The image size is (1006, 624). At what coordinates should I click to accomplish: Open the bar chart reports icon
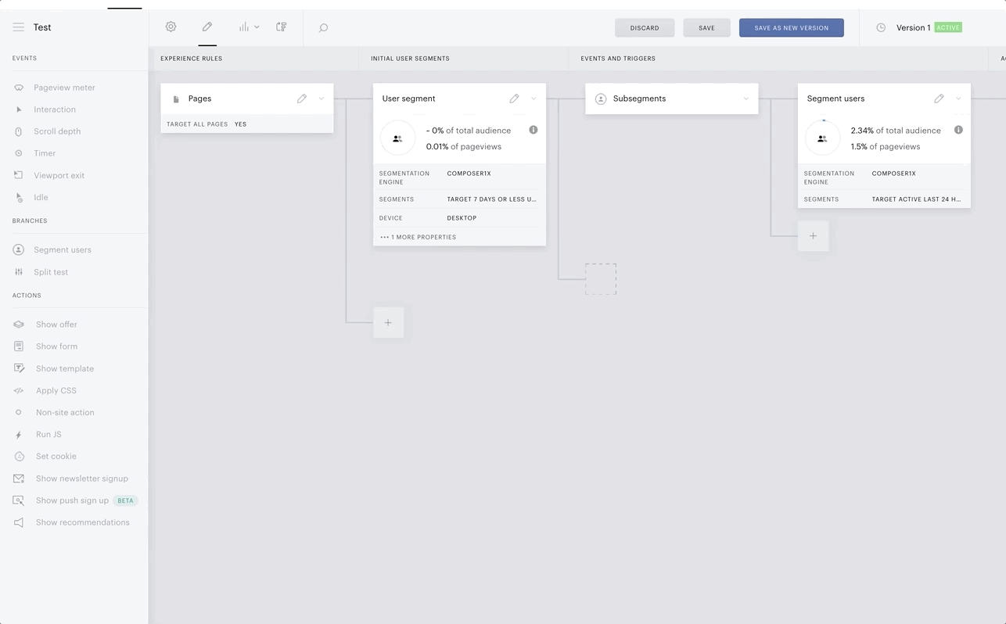[x=244, y=27]
